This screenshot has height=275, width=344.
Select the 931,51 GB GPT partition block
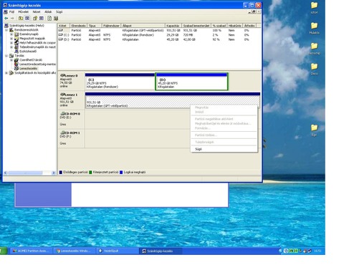(173, 100)
